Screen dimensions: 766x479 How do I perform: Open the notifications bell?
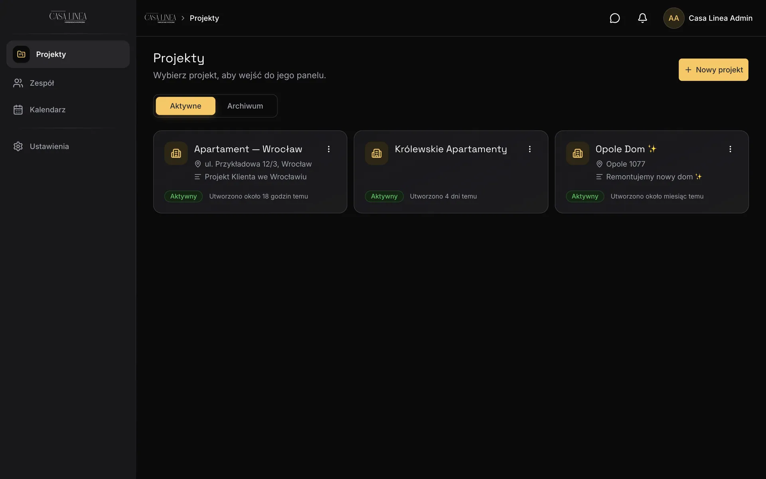[x=642, y=18]
